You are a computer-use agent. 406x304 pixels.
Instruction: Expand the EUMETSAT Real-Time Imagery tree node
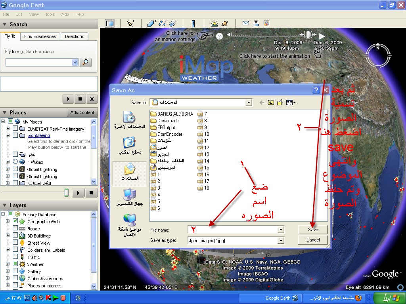pos(8,129)
